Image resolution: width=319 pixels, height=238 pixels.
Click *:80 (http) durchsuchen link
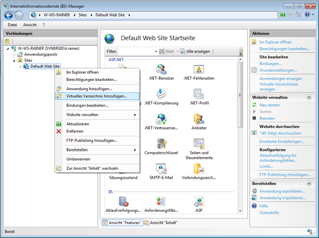tap(280, 133)
